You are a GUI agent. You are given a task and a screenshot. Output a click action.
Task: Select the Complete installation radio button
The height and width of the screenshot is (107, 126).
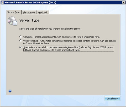point(20,37)
